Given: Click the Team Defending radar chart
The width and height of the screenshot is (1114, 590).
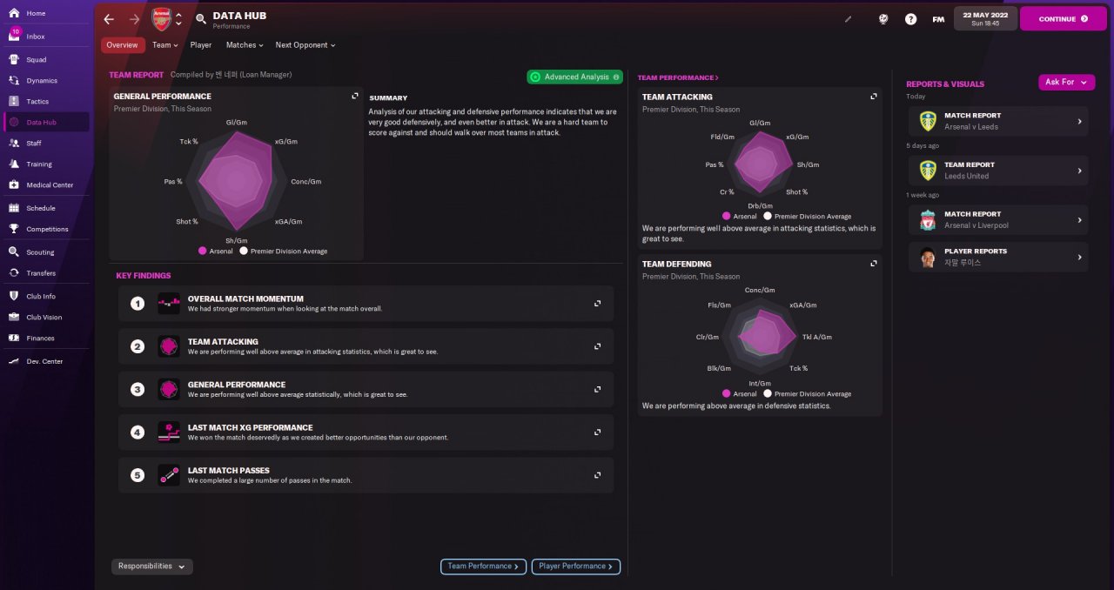Looking at the screenshot, I should 760,335.
